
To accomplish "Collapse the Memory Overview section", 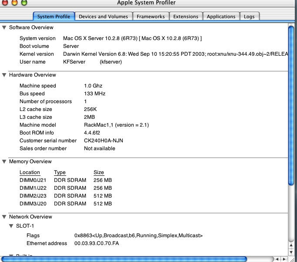I will 4,161.
